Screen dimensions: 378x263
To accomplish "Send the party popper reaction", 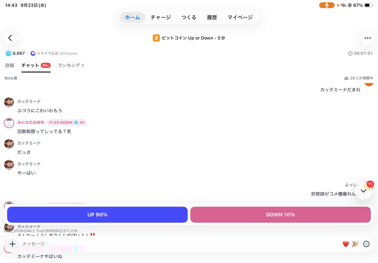I will (x=355, y=244).
